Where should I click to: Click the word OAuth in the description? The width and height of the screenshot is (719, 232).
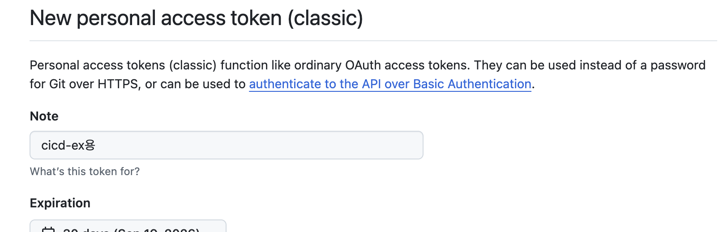(x=363, y=65)
